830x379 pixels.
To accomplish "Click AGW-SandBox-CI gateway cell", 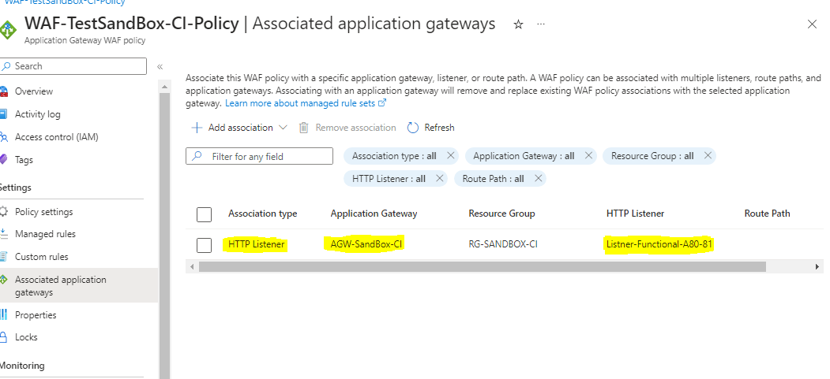I will tap(367, 244).
